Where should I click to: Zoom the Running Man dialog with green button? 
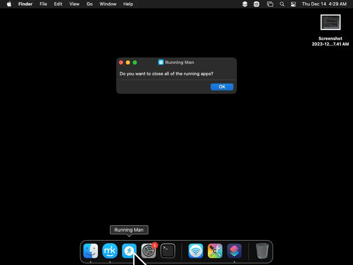(x=135, y=62)
